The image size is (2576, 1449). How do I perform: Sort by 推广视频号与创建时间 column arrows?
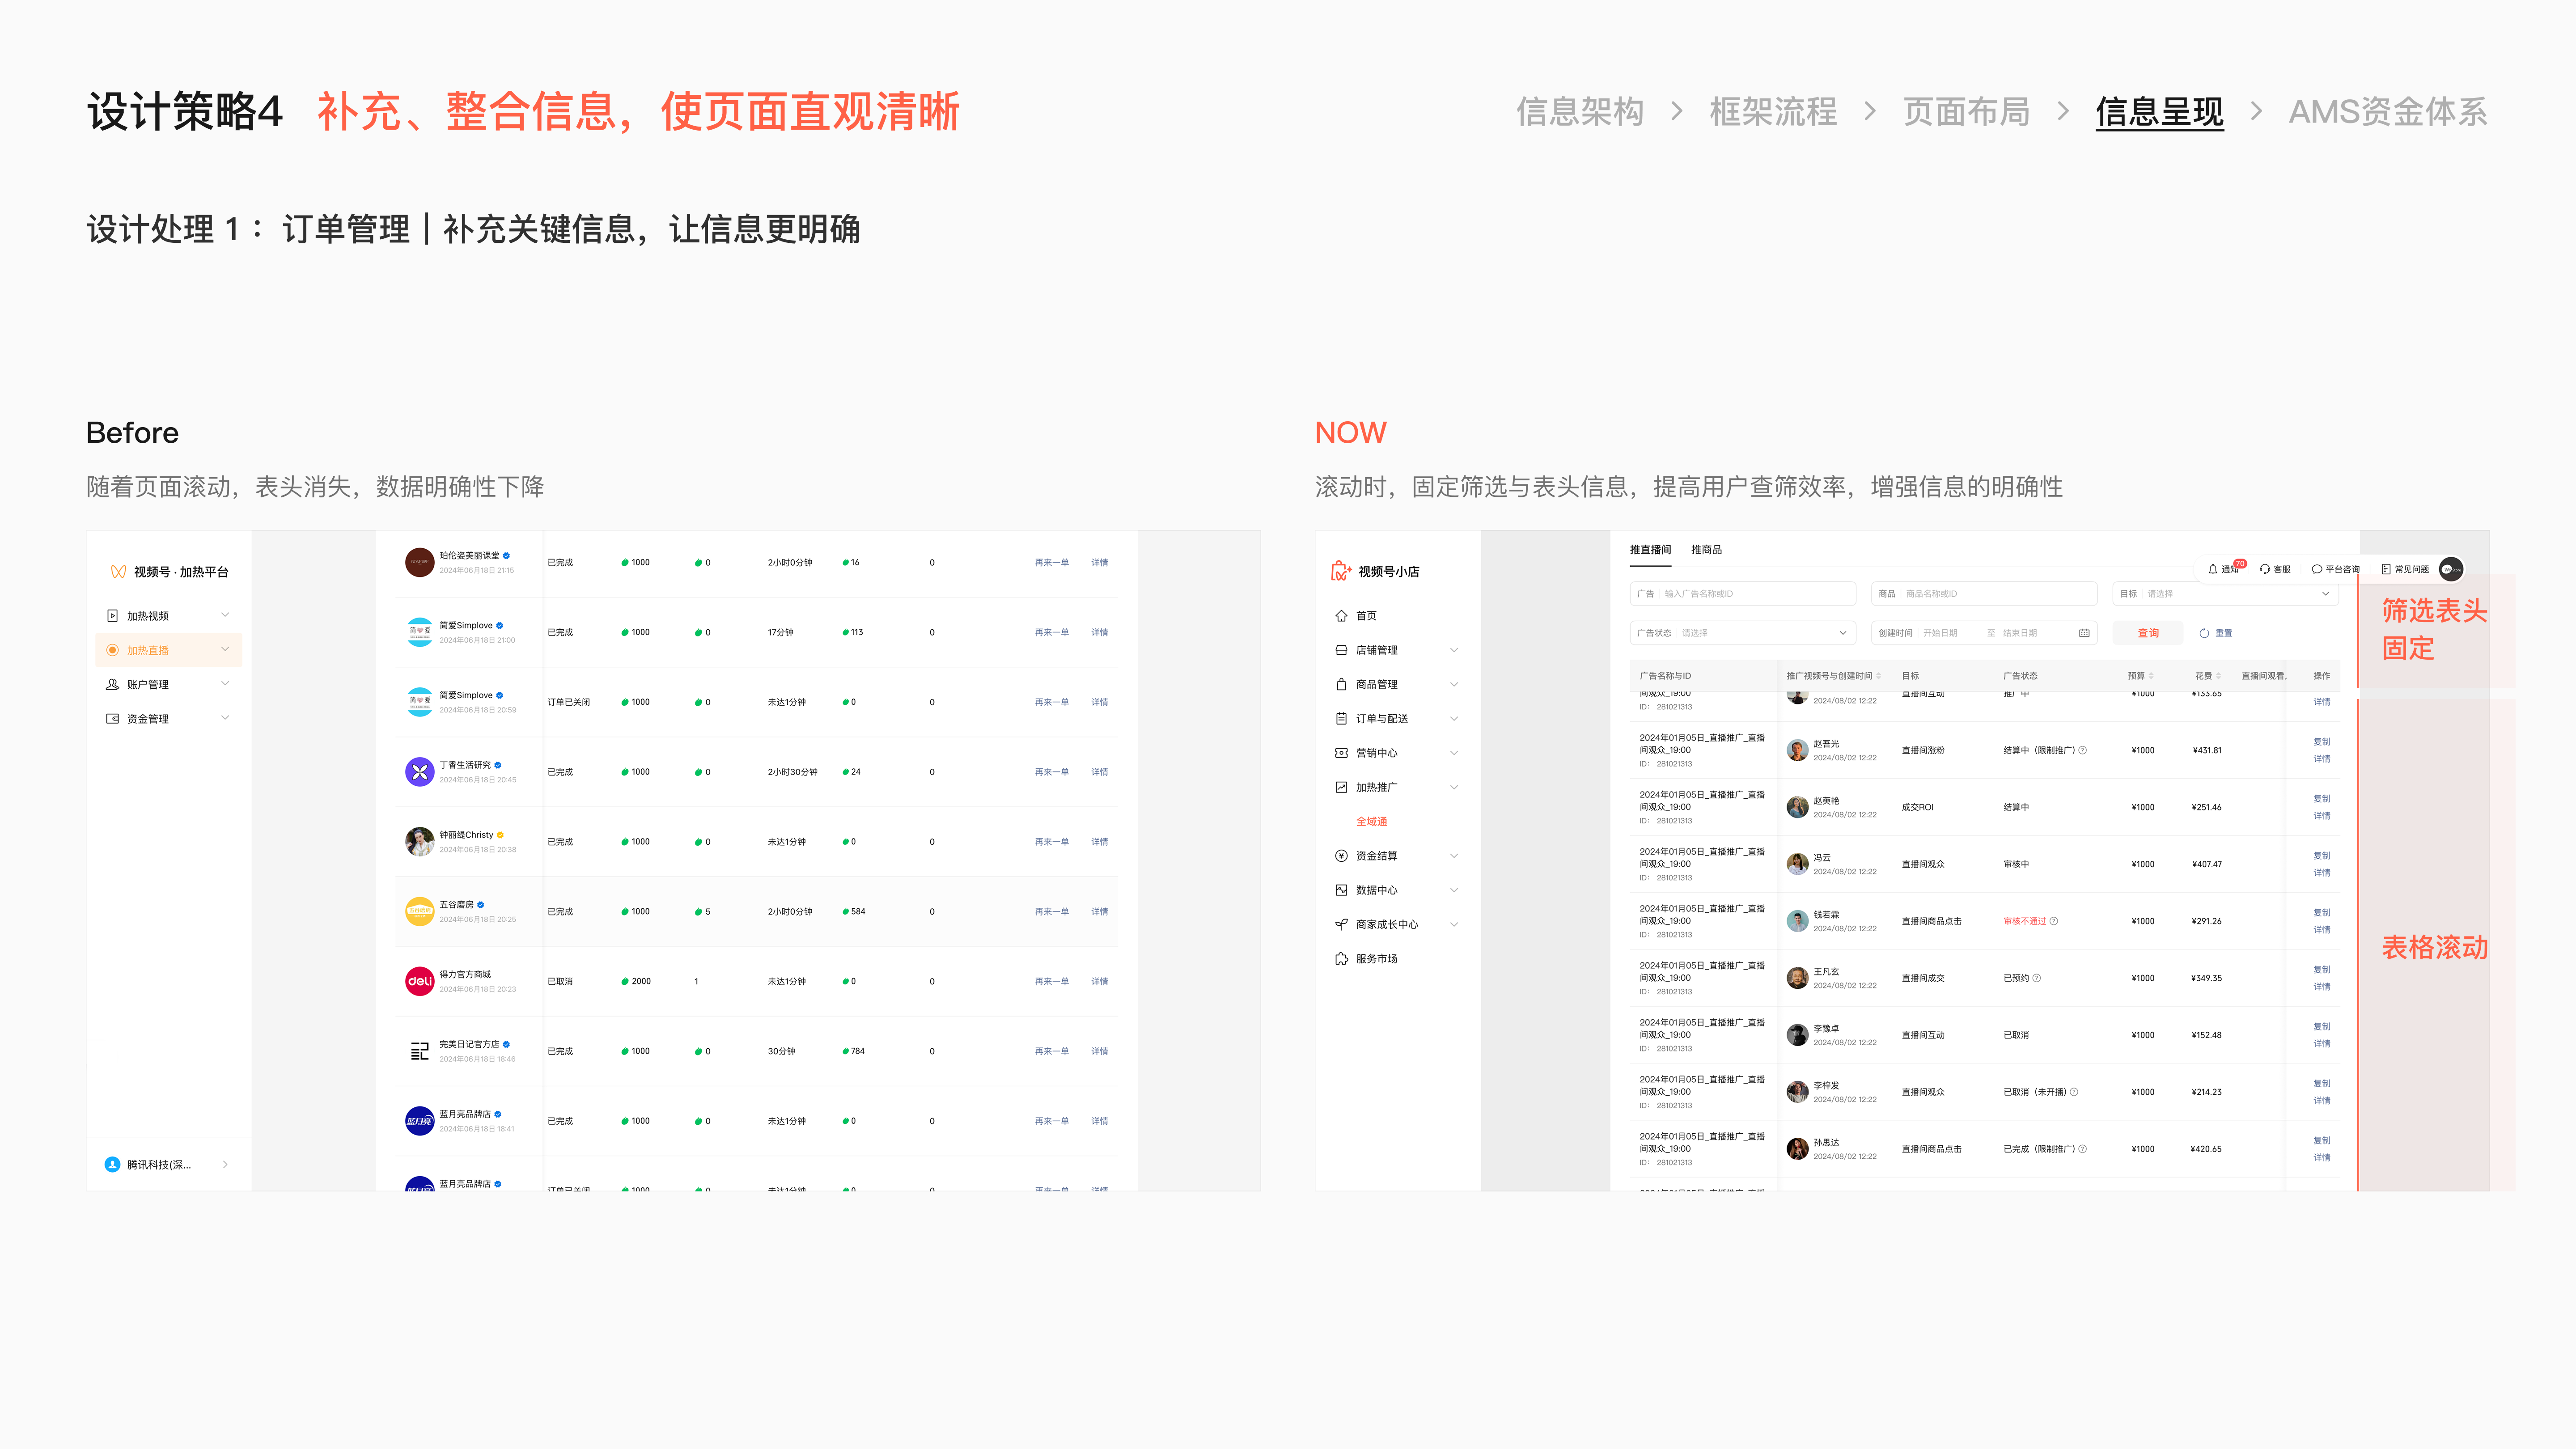click(1879, 676)
